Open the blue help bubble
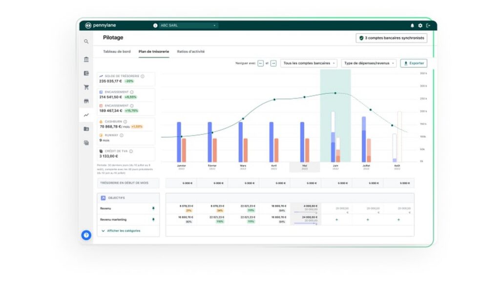 coord(86,235)
